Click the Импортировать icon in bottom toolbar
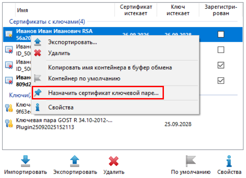 (25, 161)
